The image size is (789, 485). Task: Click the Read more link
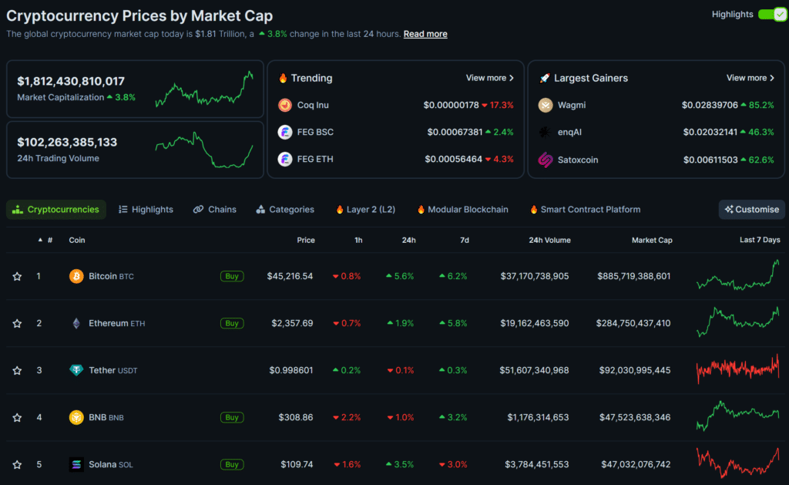click(425, 34)
